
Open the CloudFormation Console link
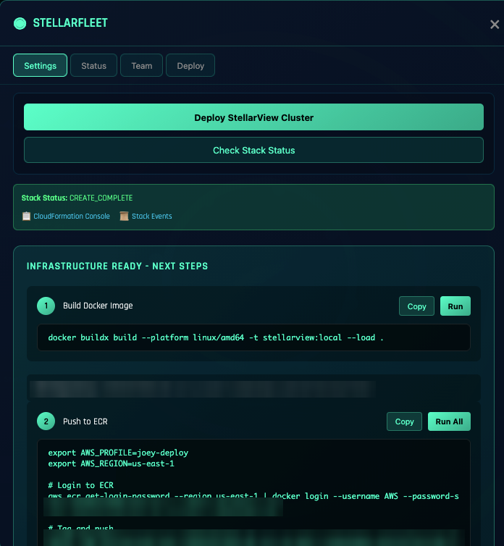(x=72, y=217)
